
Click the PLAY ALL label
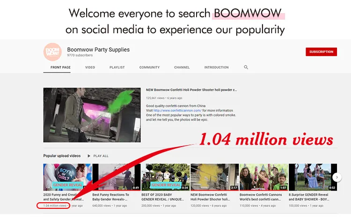click(x=101, y=156)
